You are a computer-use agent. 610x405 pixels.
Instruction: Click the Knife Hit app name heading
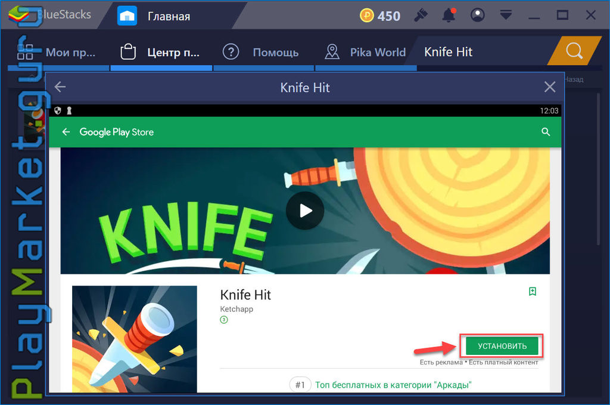245,295
